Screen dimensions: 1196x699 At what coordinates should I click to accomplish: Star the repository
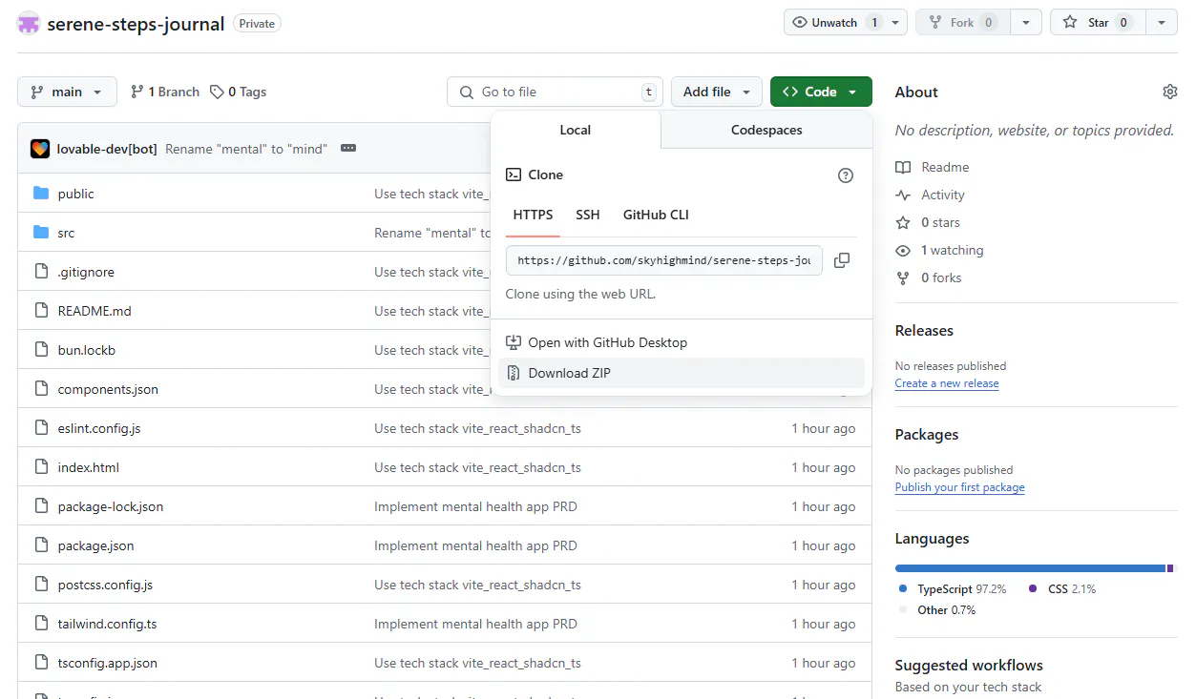[1098, 23]
